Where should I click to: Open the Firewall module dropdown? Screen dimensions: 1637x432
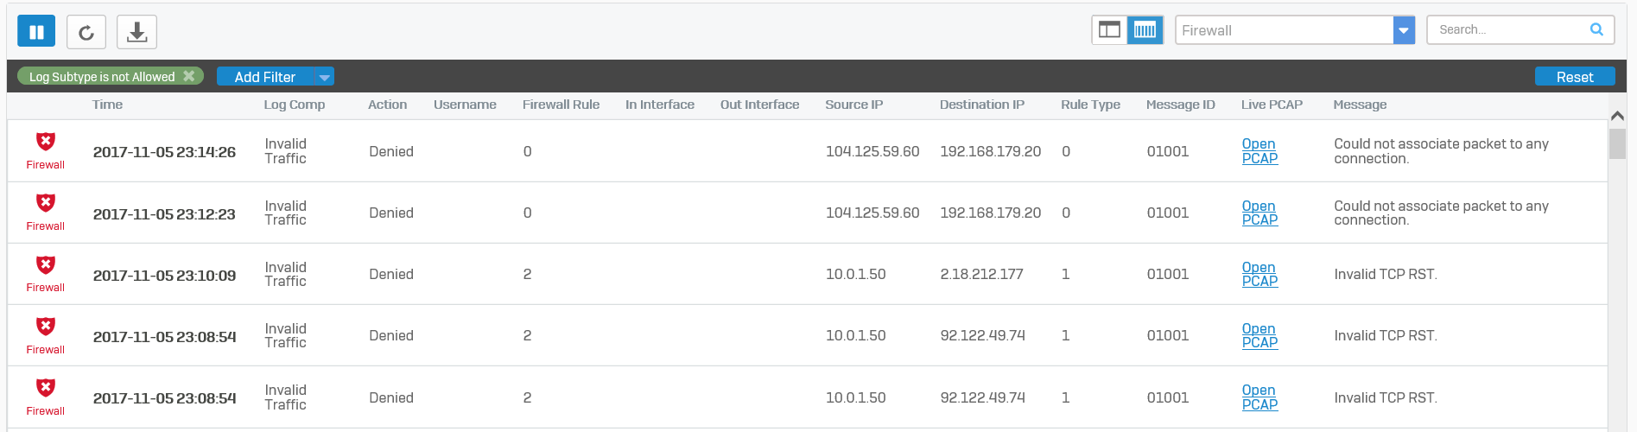[x=1404, y=30]
